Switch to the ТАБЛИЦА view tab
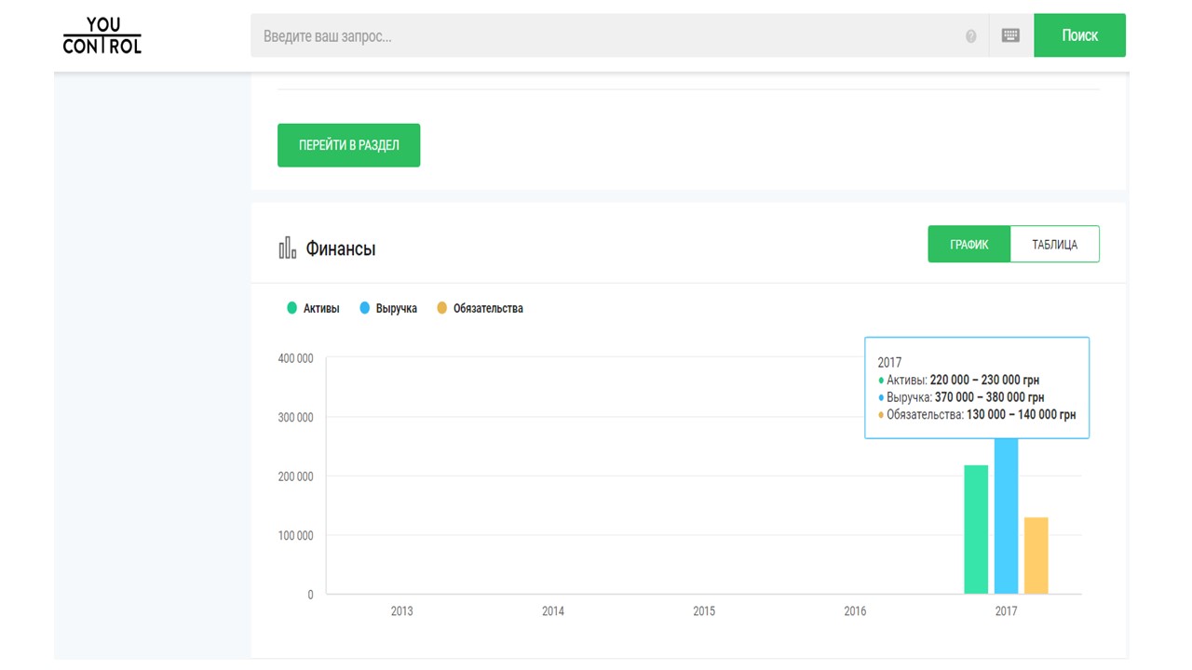 tap(1054, 245)
